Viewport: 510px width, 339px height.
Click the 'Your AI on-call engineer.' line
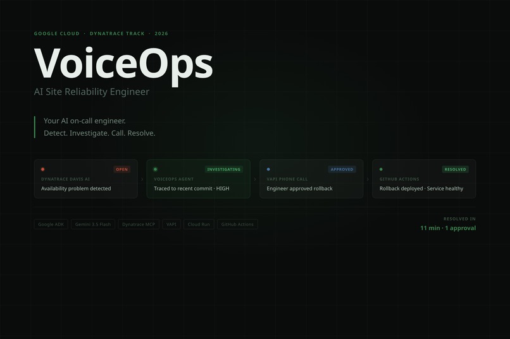tap(85, 121)
